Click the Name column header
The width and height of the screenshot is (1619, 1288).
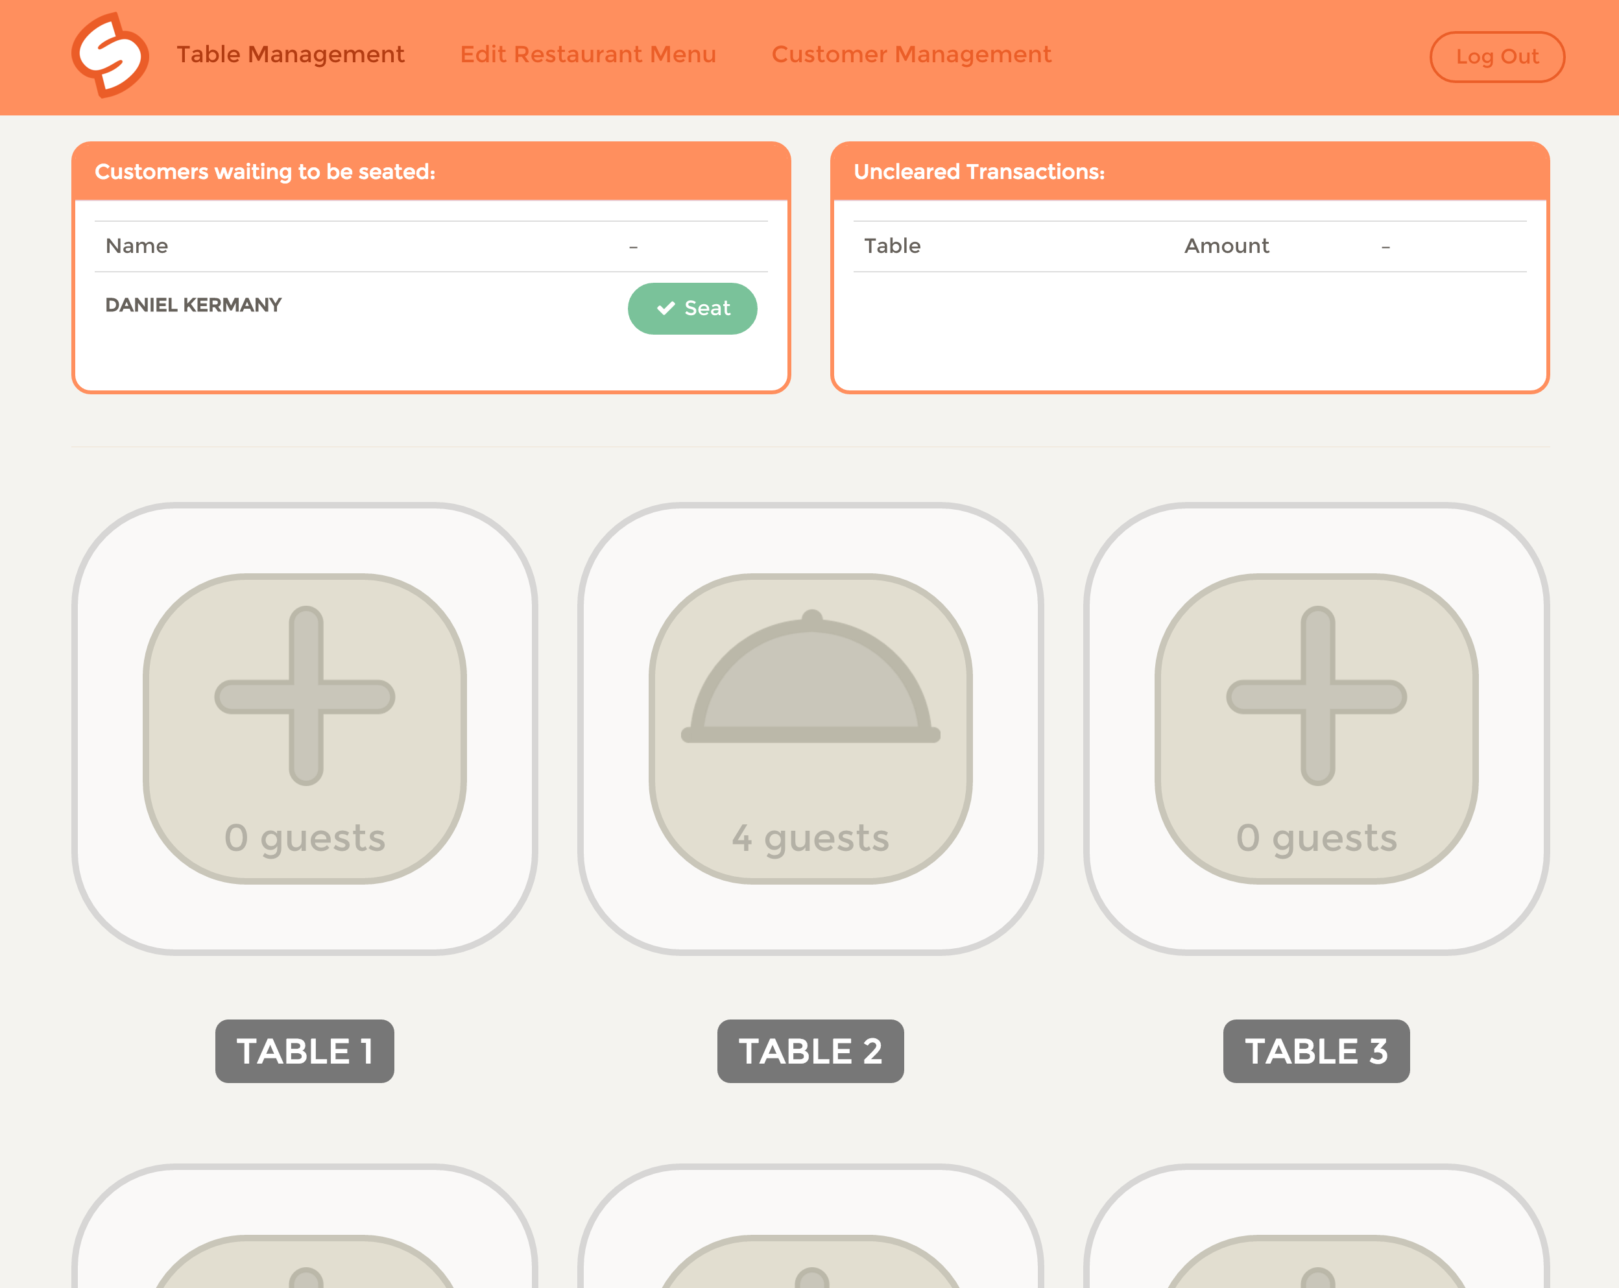(x=137, y=246)
